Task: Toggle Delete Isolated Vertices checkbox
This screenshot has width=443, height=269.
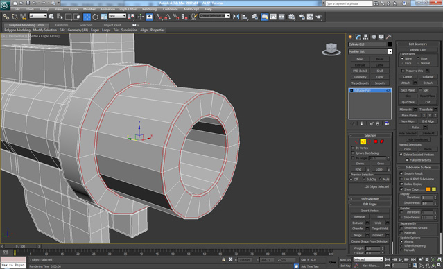Action: click(401, 155)
